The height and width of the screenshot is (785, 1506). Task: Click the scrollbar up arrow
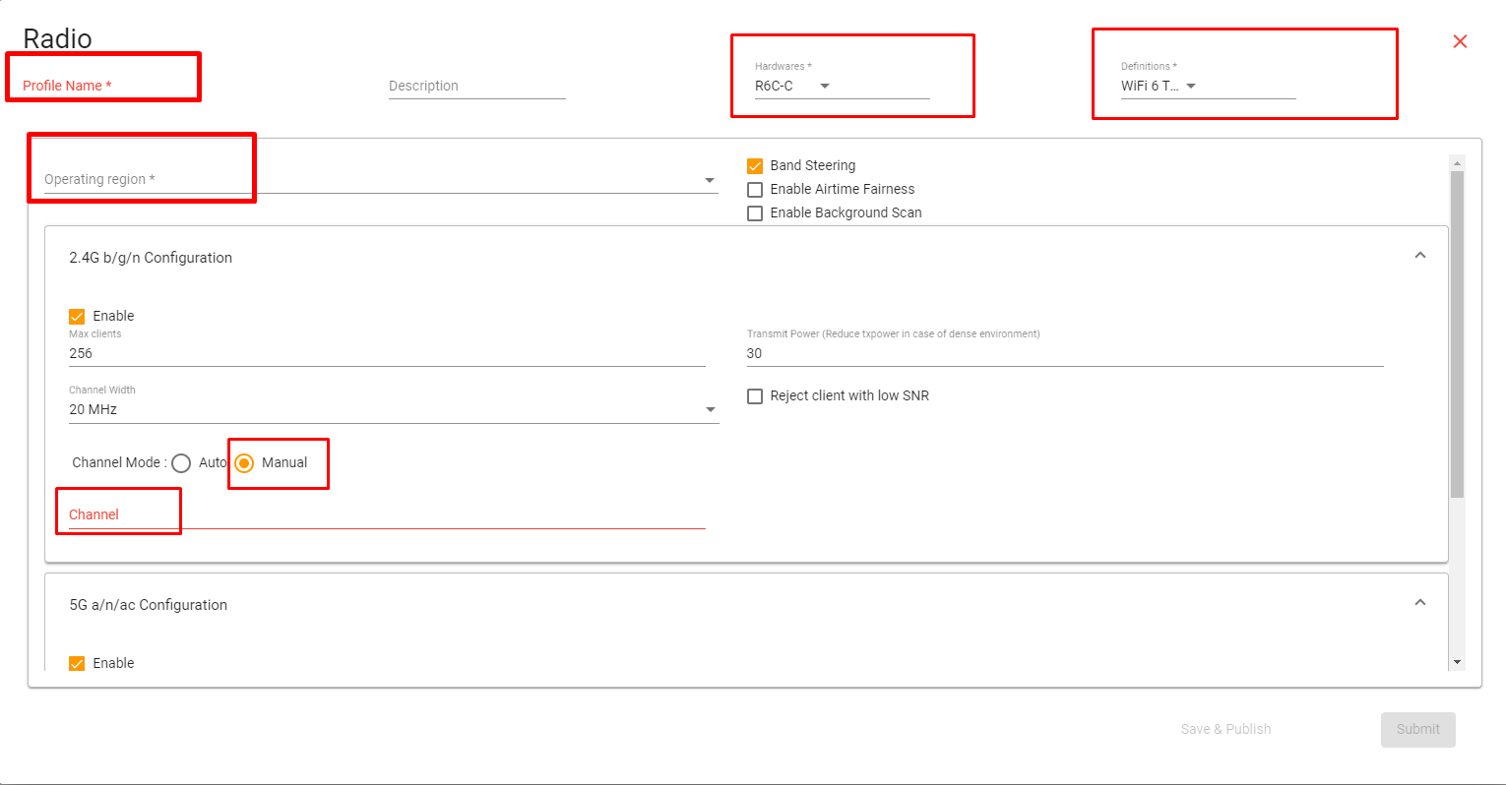(x=1458, y=162)
